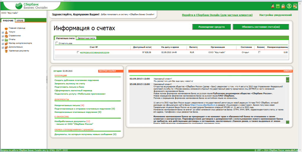Expand the Услуги tree node
The width and height of the screenshot is (302, 152).
pos(3,32)
